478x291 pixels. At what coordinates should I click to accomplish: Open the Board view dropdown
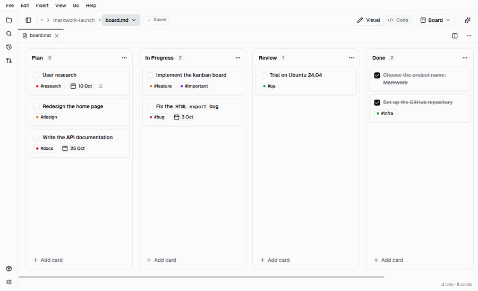tap(436, 20)
